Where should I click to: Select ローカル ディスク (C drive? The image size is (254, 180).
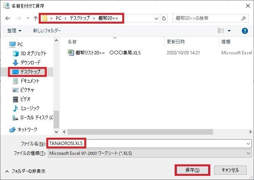tap(36, 117)
